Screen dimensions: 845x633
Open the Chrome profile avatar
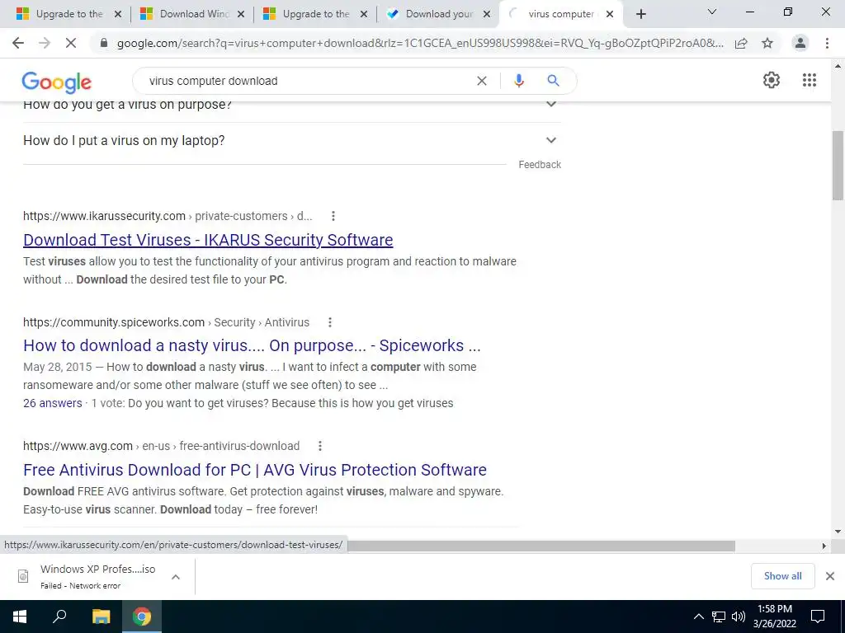(800, 43)
